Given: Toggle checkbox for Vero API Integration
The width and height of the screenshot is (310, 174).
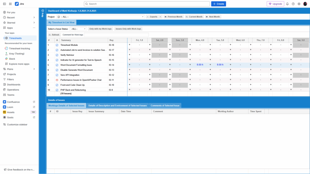Looking at the screenshot, I should [57, 75].
